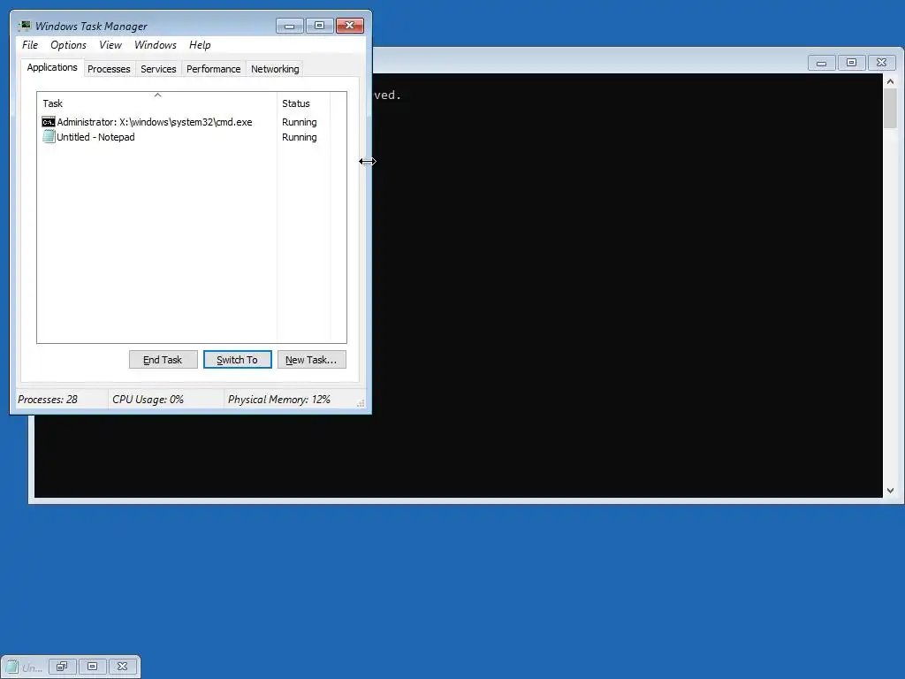Viewport: 905px width, 679px height.
Task: Maximize the minimized Notepad window
Action: point(92,667)
